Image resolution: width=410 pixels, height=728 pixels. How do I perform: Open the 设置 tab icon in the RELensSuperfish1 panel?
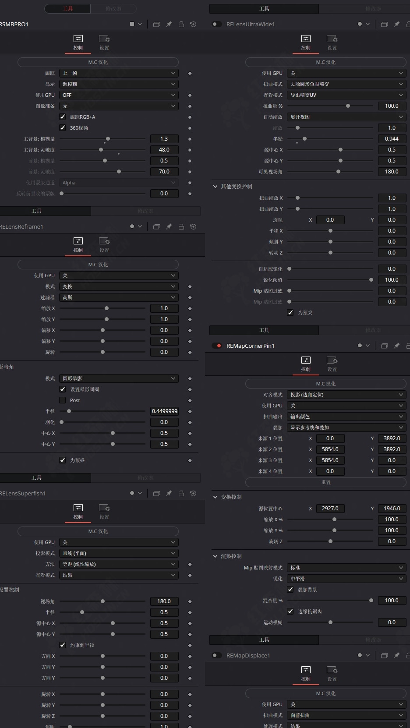tap(104, 508)
